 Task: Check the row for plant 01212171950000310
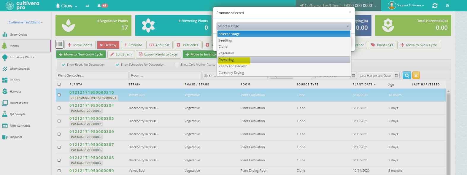click(59, 95)
